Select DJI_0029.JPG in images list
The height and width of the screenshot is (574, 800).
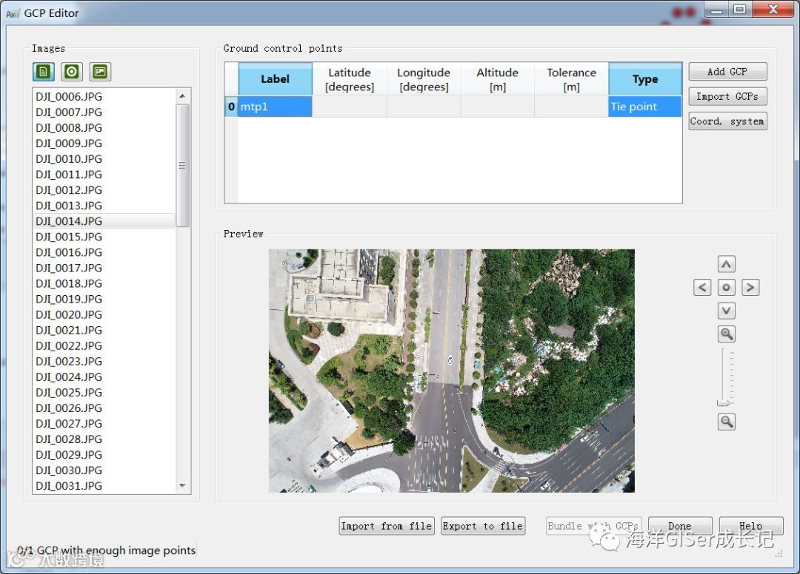(x=104, y=455)
